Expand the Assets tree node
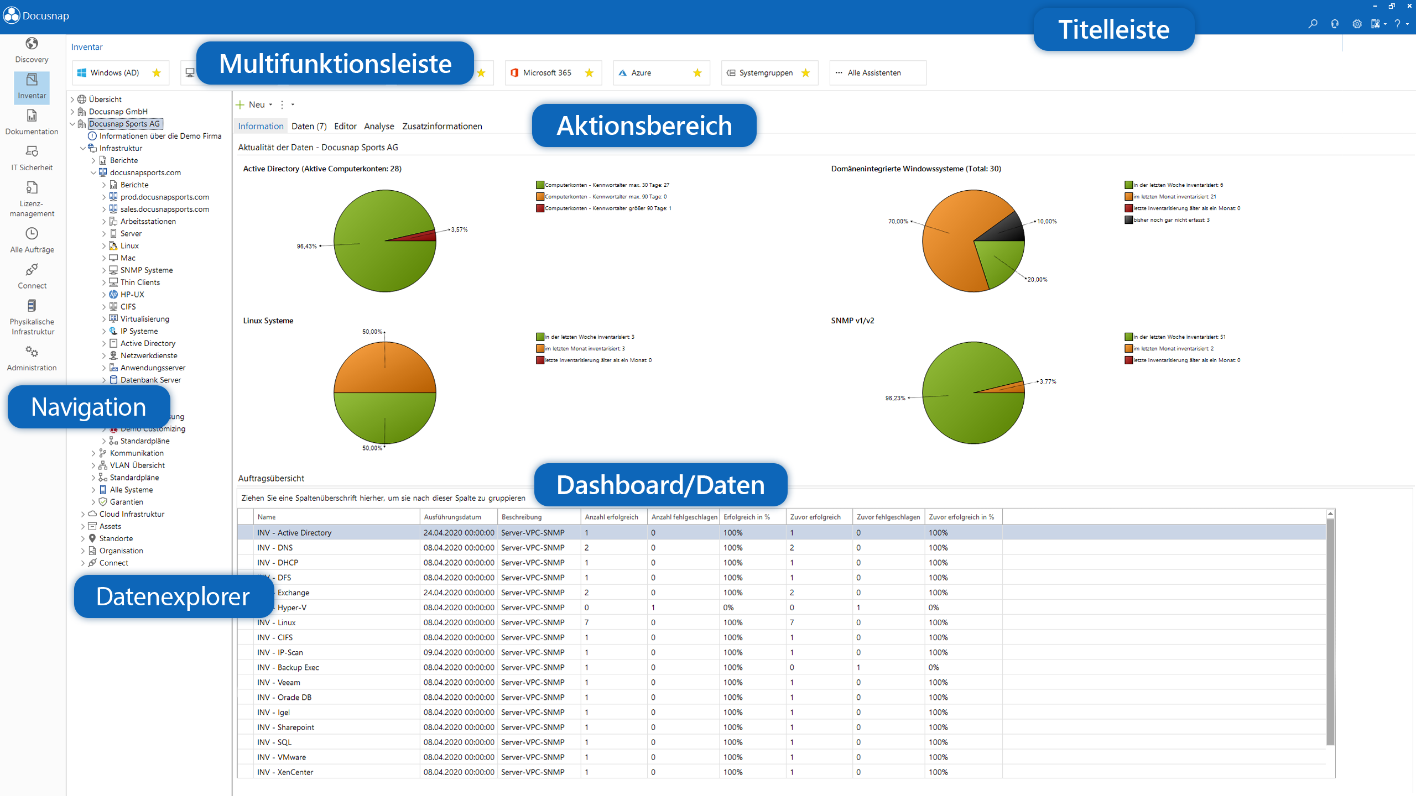1416x796 pixels. [x=83, y=526]
